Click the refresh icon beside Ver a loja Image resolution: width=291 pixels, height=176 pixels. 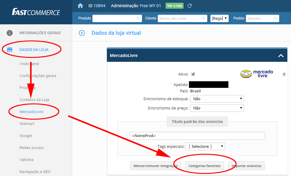click(190, 6)
